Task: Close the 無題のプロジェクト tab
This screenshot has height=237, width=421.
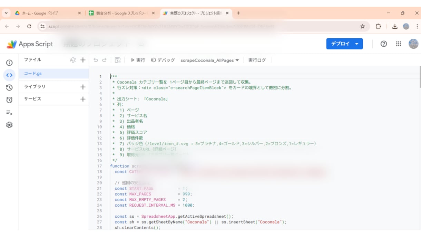Action: click(227, 13)
